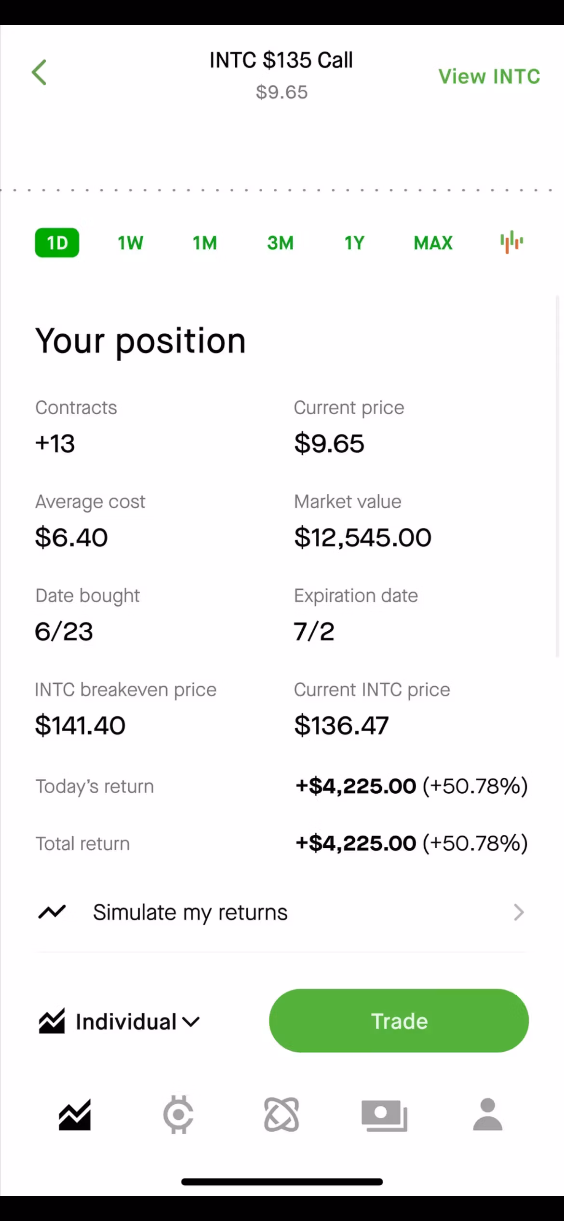This screenshot has width=564, height=1221.
Task: Open the cash tab in bottom navigation
Action: (x=384, y=1115)
